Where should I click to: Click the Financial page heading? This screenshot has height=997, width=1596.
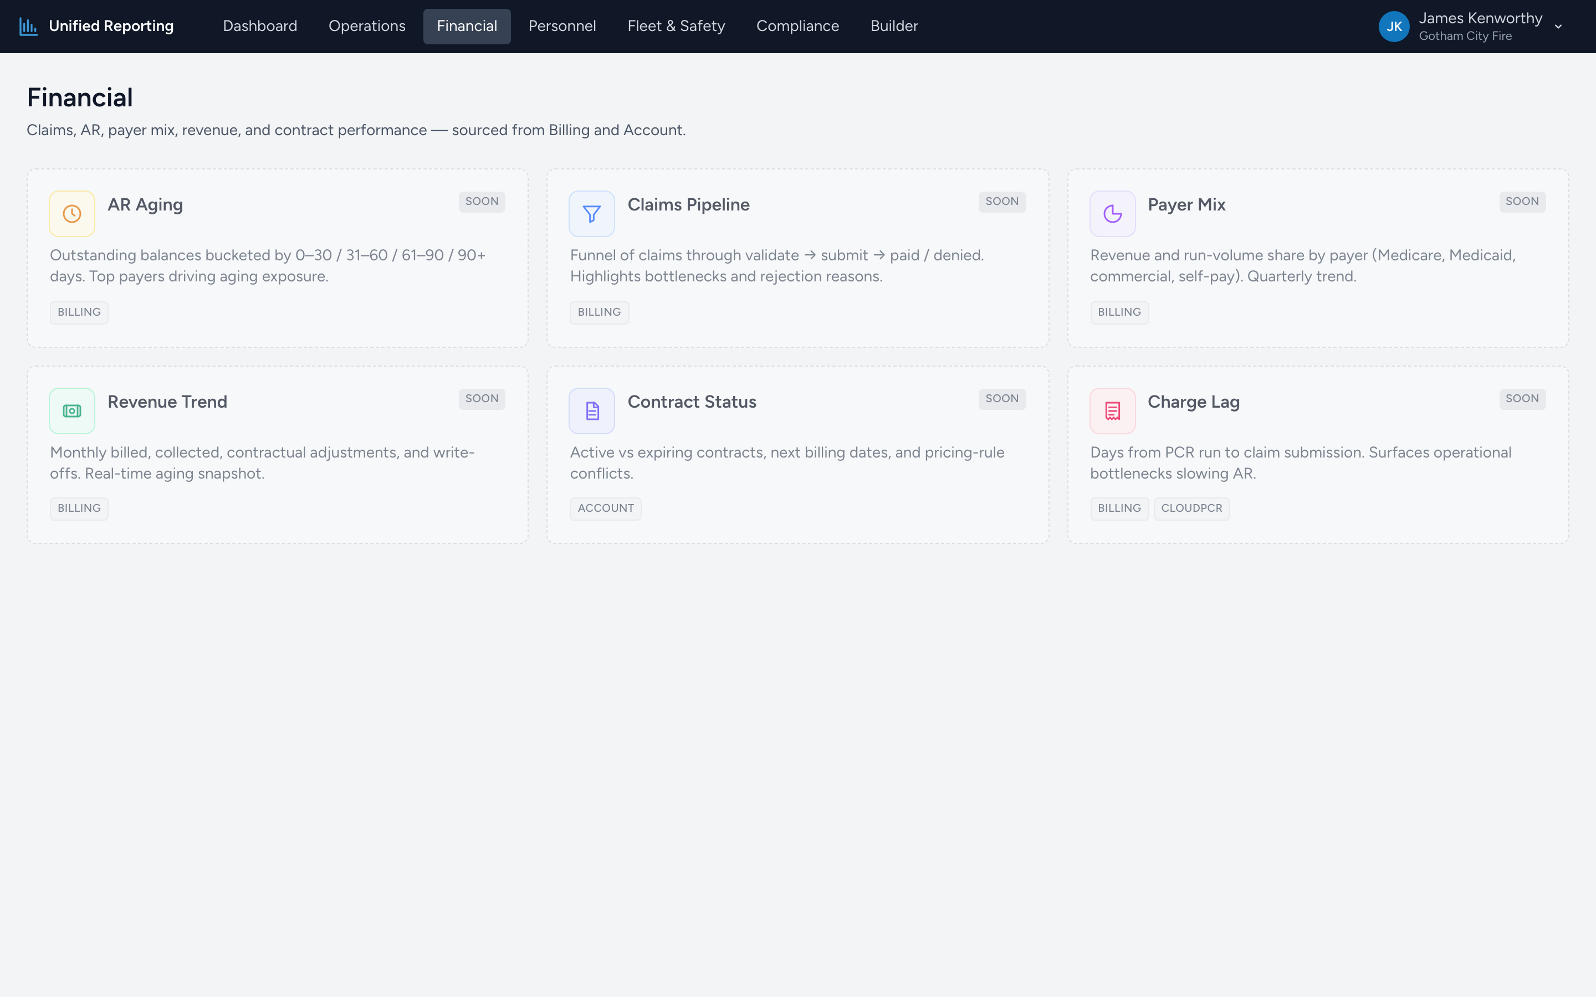click(x=80, y=97)
